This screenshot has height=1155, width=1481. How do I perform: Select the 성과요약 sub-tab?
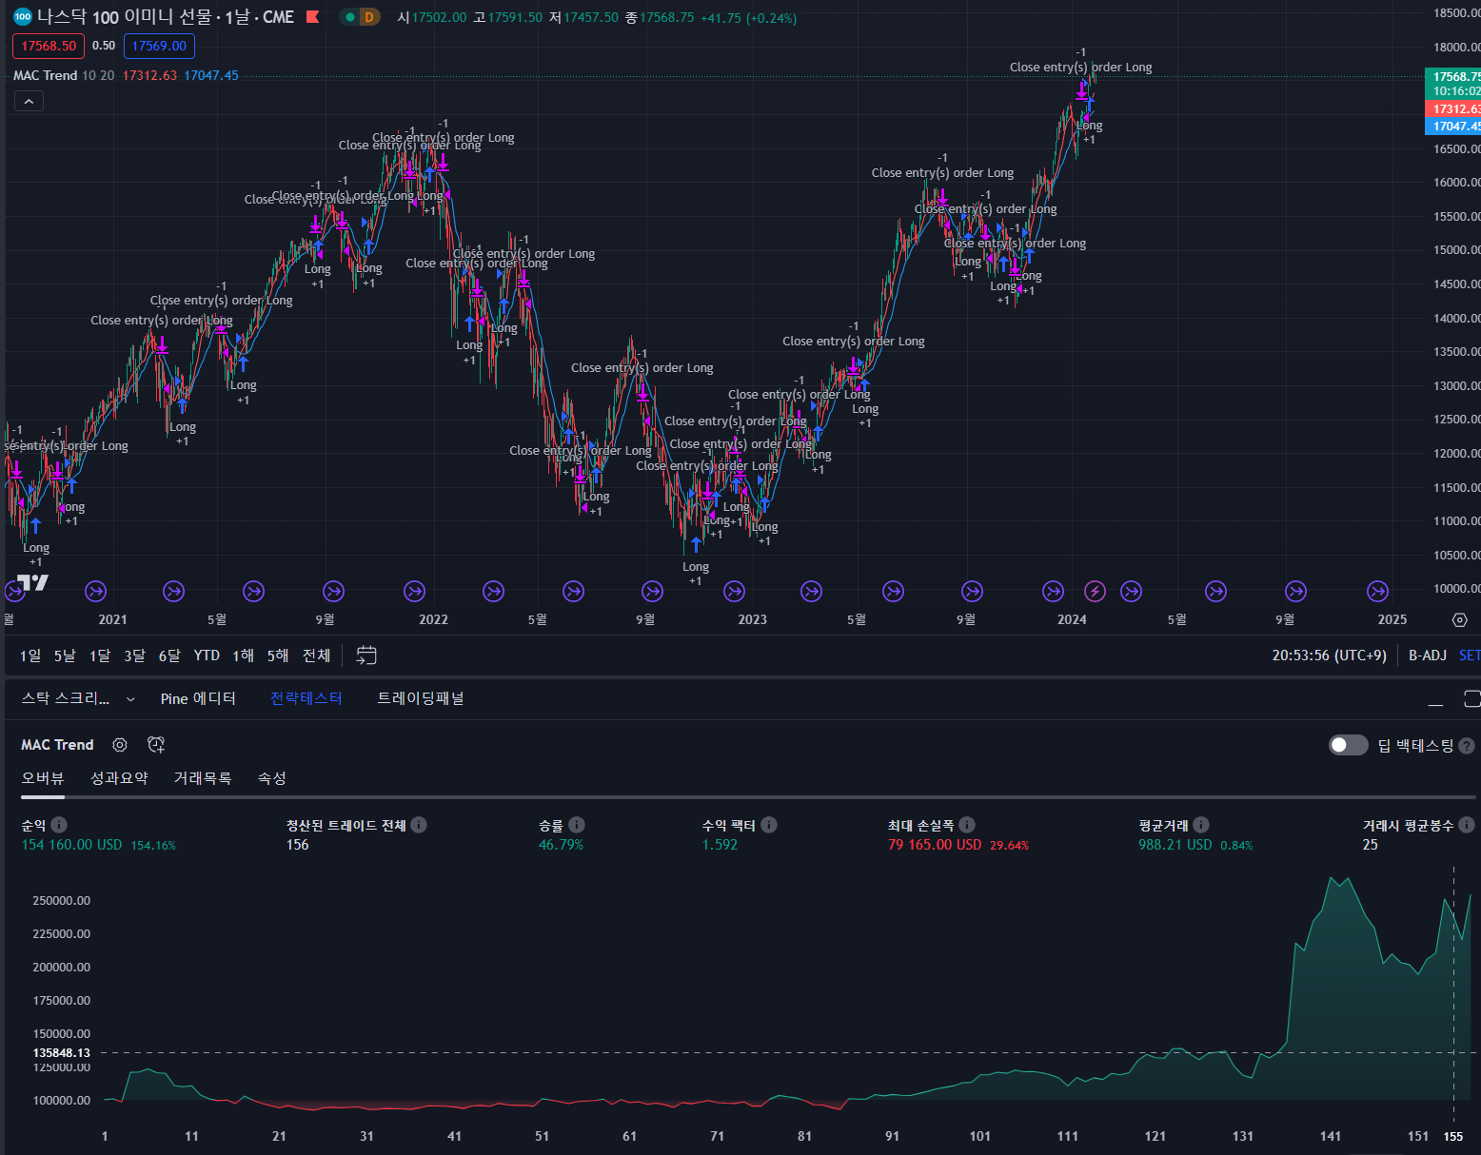[x=119, y=778]
